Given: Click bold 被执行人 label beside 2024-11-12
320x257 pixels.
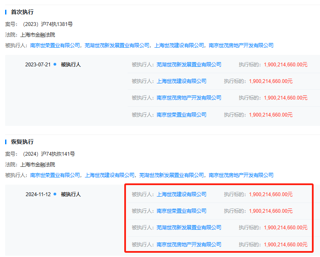Looking at the screenshot, I should pyautogui.click(x=71, y=194).
